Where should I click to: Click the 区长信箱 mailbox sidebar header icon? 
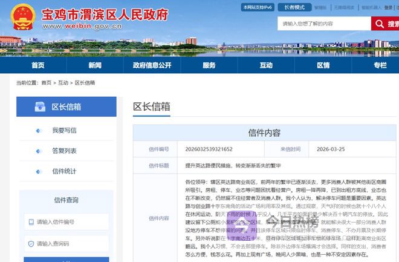click(x=40, y=106)
